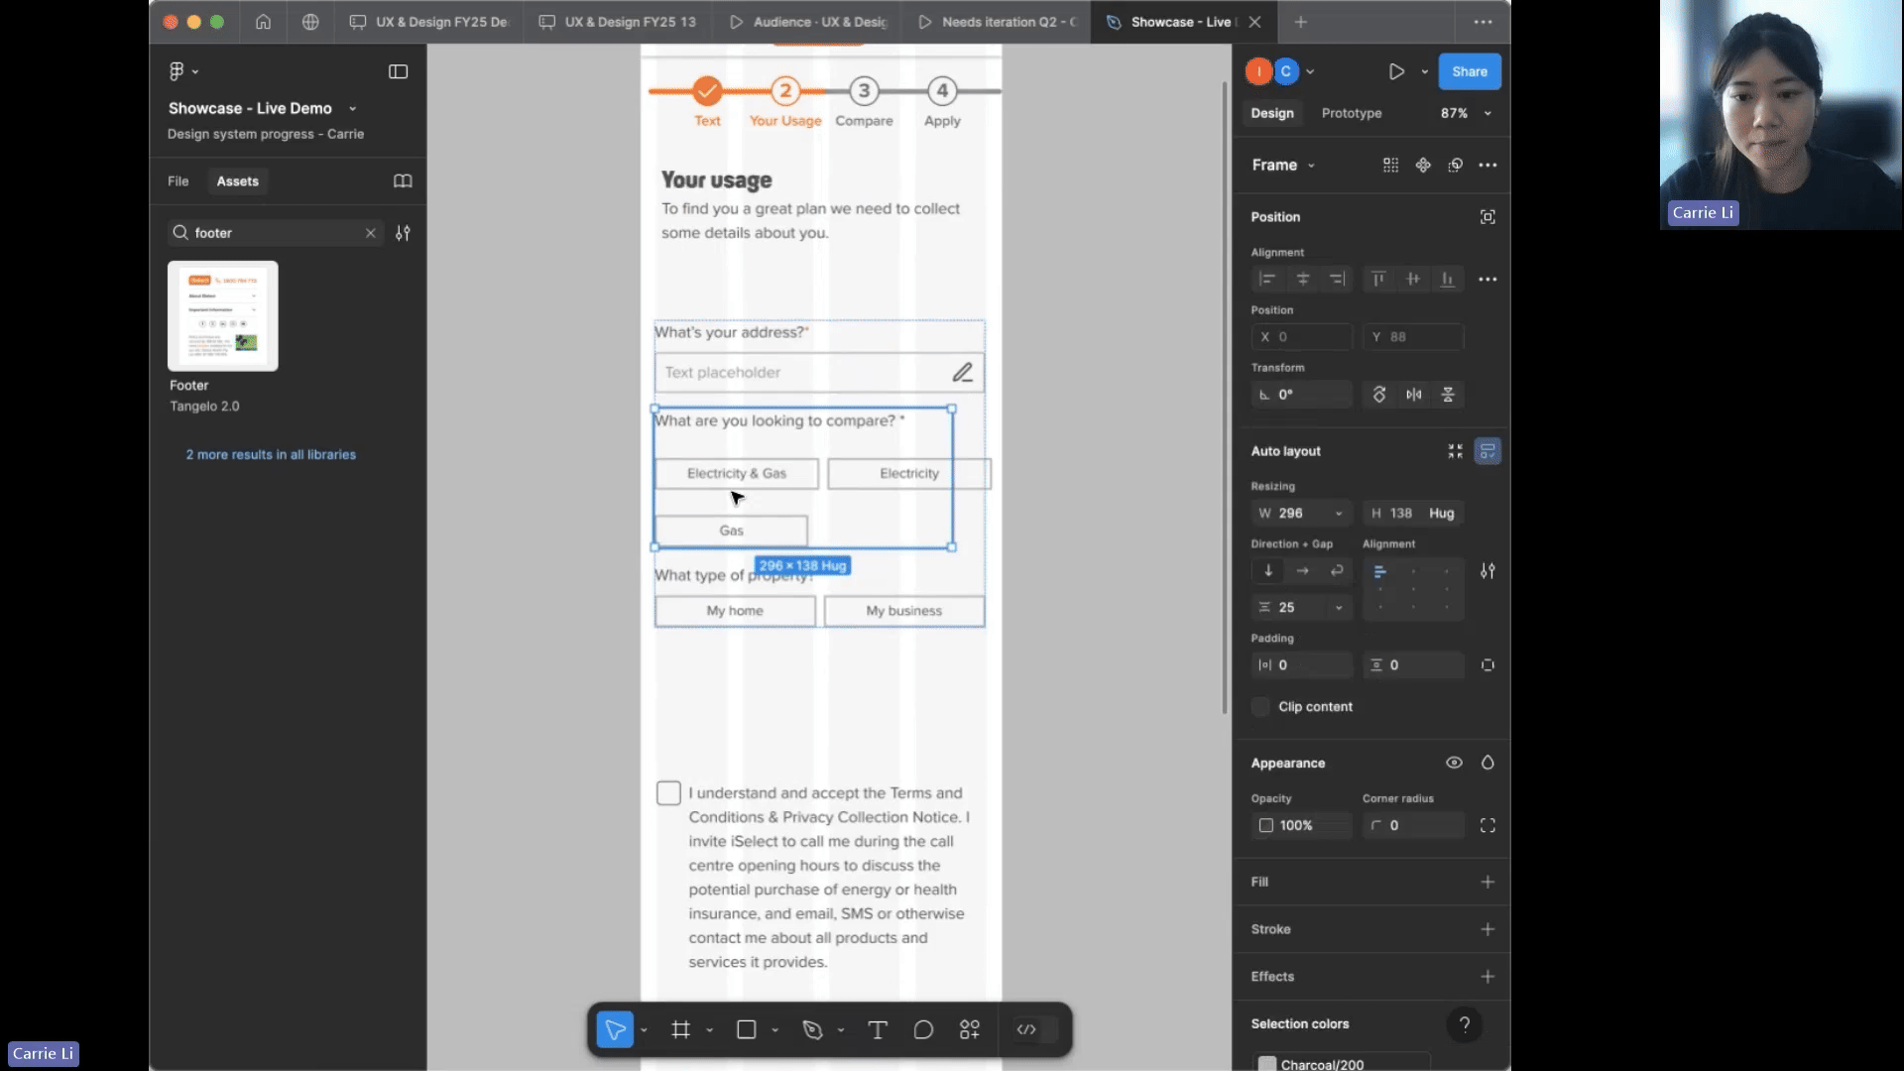The height and width of the screenshot is (1071, 1904).
Task: Open 2 more results in all libraries
Action: click(x=271, y=455)
